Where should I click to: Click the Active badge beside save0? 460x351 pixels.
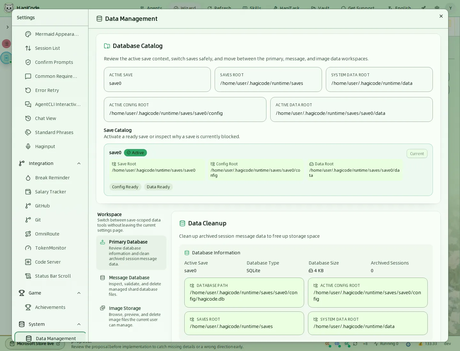(x=135, y=153)
